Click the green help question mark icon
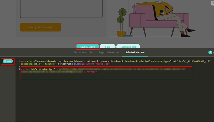214x122 pixels. coord(210,52)
